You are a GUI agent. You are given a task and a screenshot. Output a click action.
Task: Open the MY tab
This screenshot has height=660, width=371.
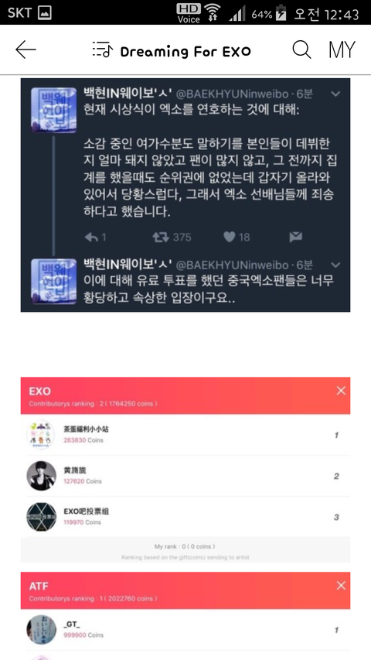[342, 50]
